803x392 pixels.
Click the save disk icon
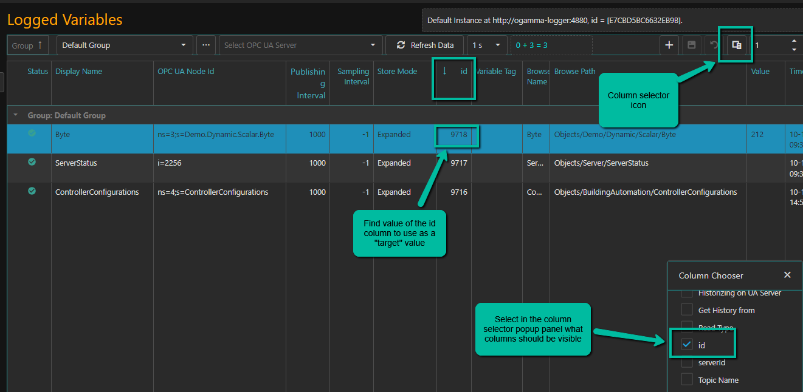coord(691,45)
